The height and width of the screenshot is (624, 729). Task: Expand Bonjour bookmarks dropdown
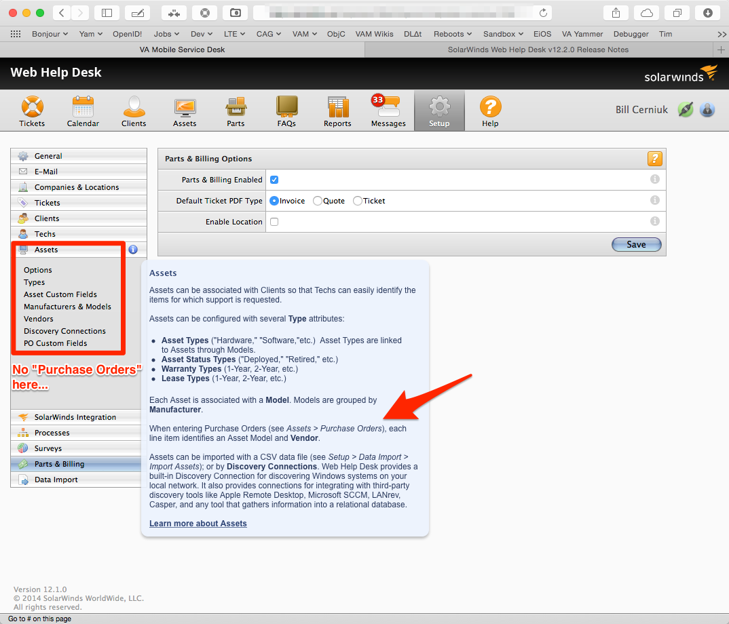[x=50, y=34]
